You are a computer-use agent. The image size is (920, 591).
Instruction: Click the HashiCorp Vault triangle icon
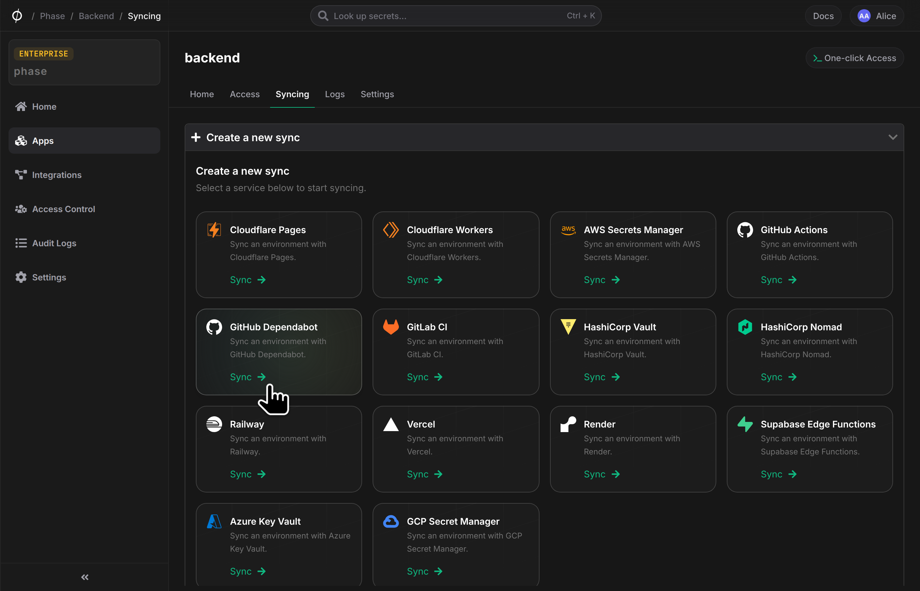tap(568, 327)
